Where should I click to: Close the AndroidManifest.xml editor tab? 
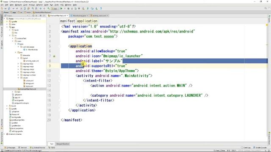67,16
